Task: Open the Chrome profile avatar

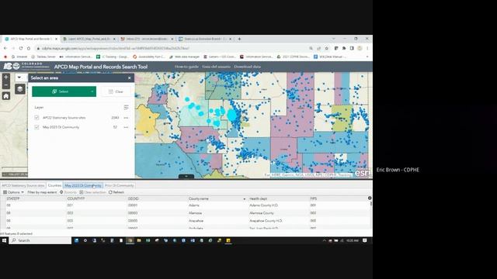Action: (360, 48)
